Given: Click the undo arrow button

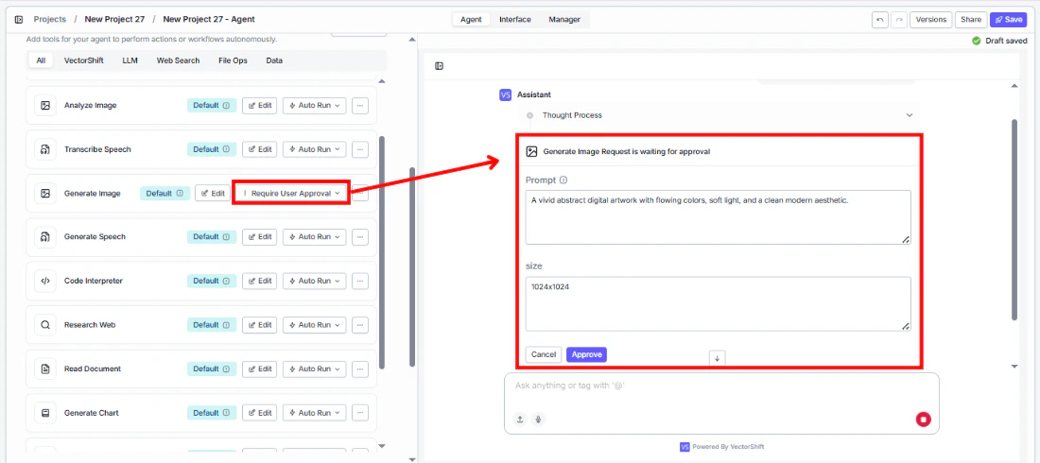Looking at the screenshot, I should coord(879,19).
